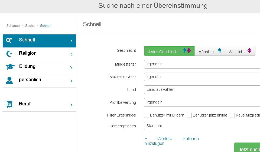Open the Land auswählen dropdown

202,89
